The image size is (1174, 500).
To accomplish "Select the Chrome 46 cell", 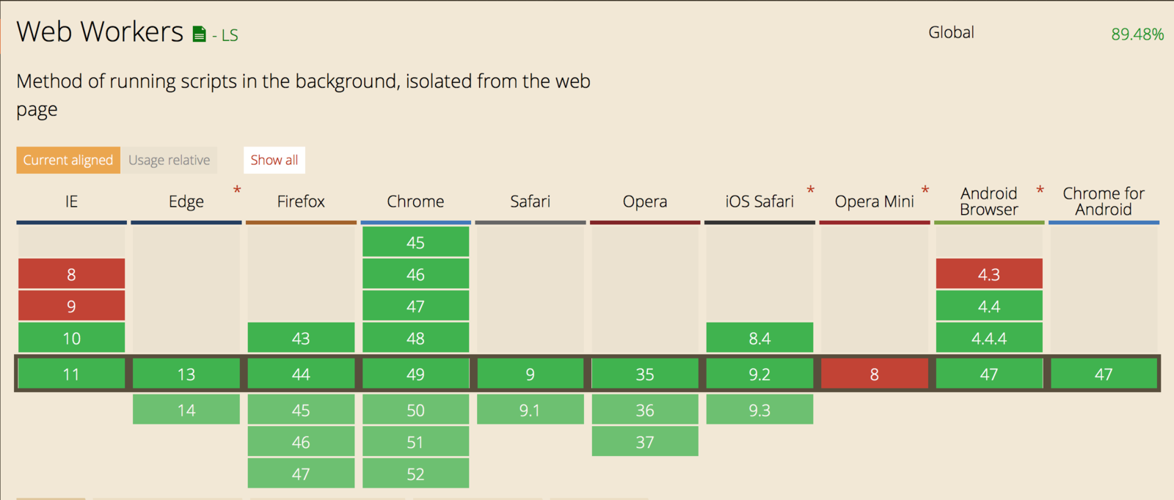I will click(x=415, y=274).
